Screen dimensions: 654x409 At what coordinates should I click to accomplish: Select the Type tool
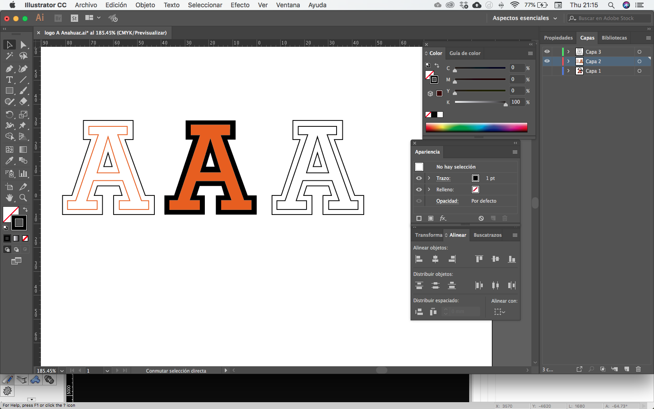tap(9, 80)
